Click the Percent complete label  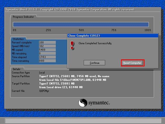(22, 43)
